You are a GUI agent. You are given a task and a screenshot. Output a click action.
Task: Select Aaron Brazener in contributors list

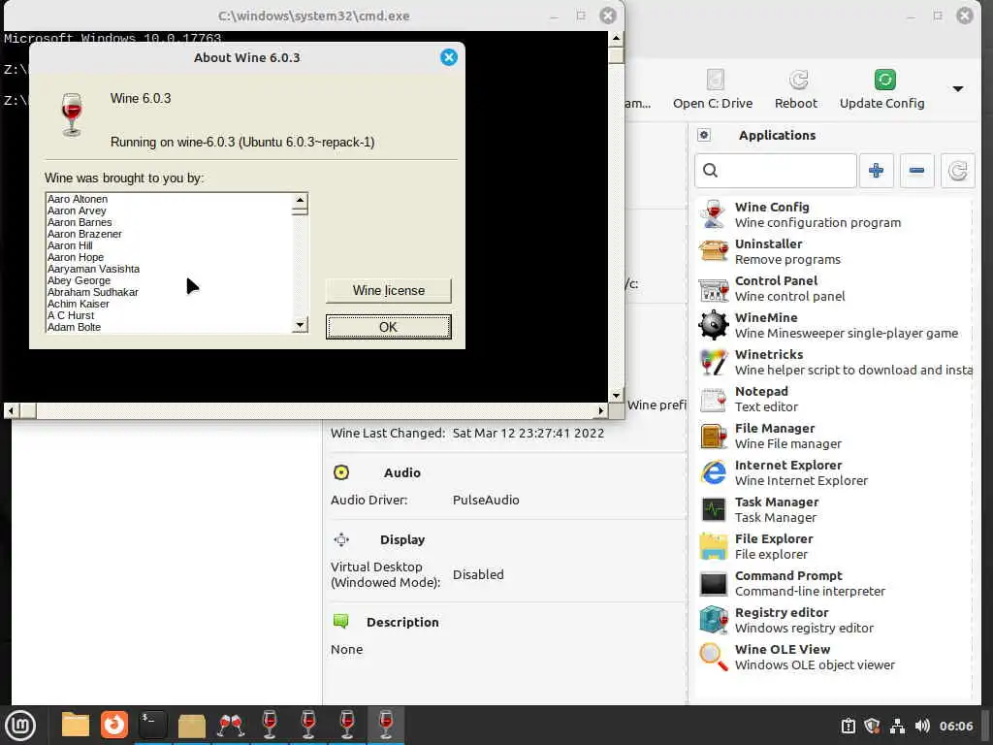pos(84,234)
